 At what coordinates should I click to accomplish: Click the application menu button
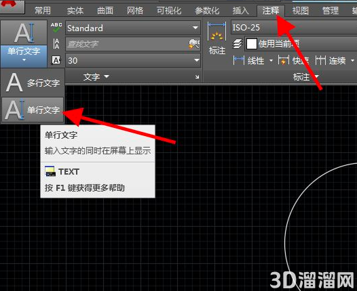point(12,6)
